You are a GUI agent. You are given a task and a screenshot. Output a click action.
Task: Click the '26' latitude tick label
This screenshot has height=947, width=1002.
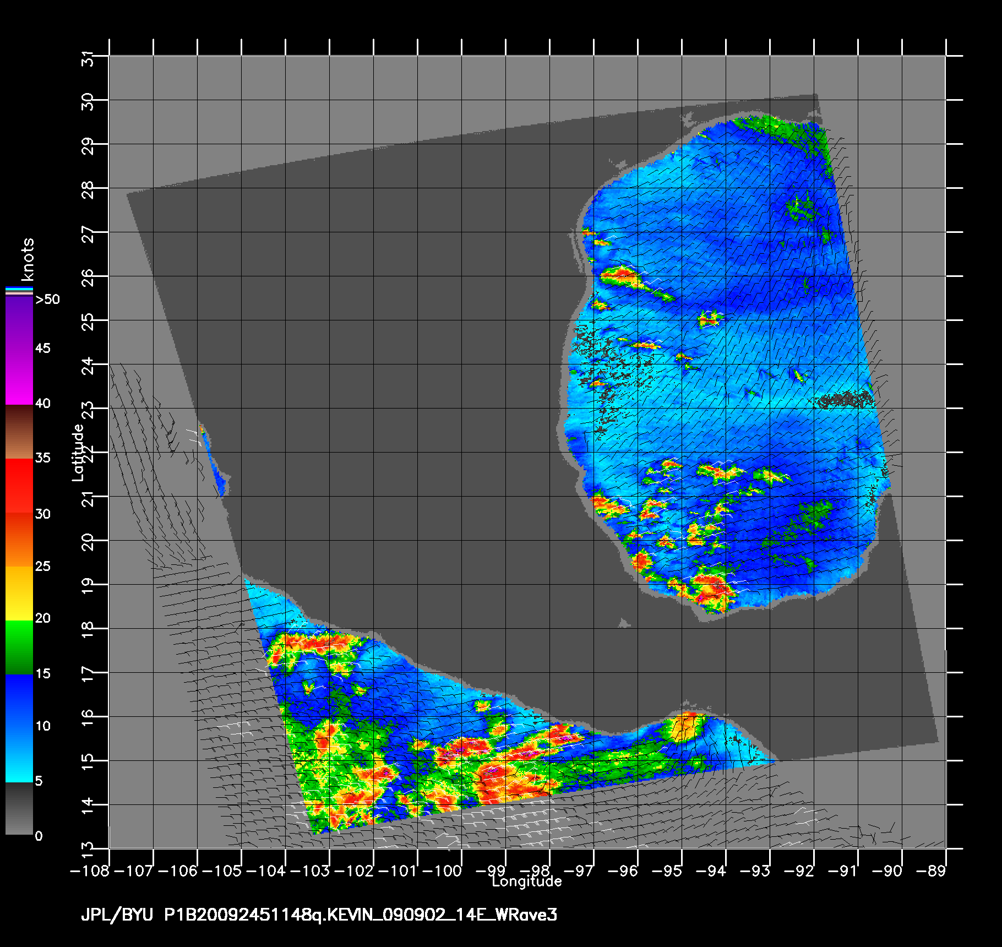[88, 278]
